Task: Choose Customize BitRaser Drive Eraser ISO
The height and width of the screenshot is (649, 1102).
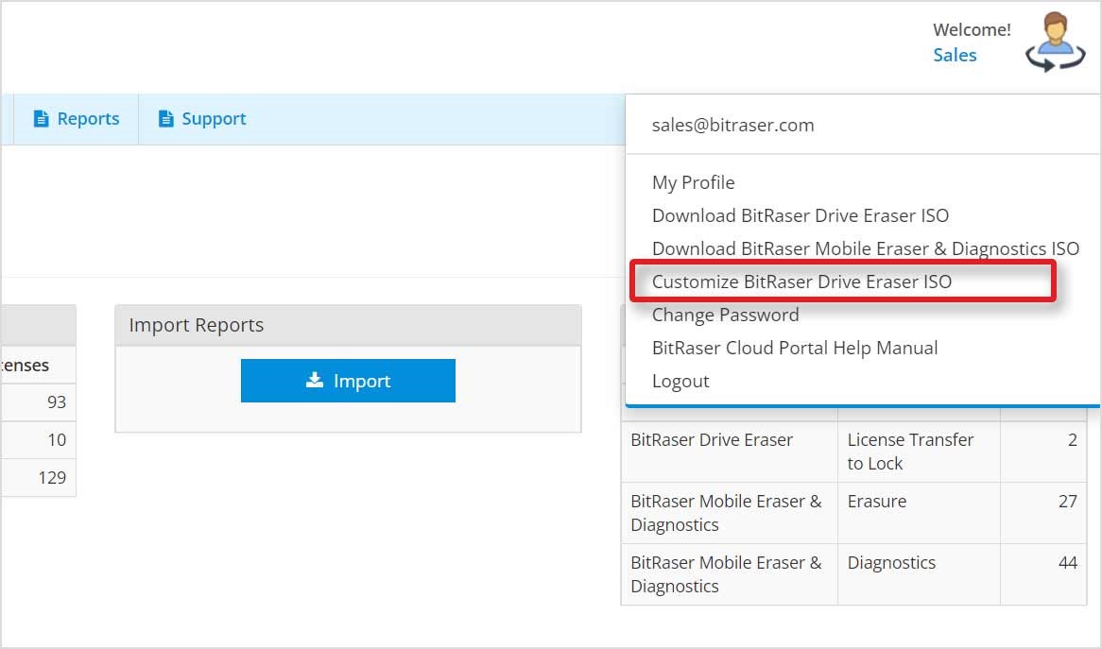Action: point(801,282)
